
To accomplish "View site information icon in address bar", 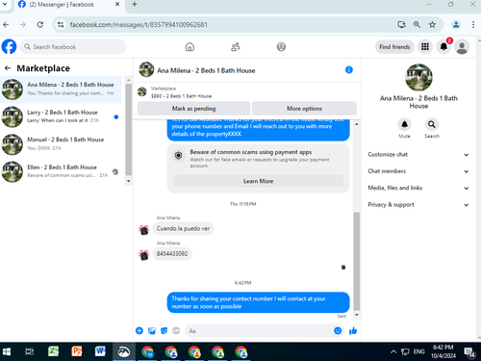I will pos(61,25).
